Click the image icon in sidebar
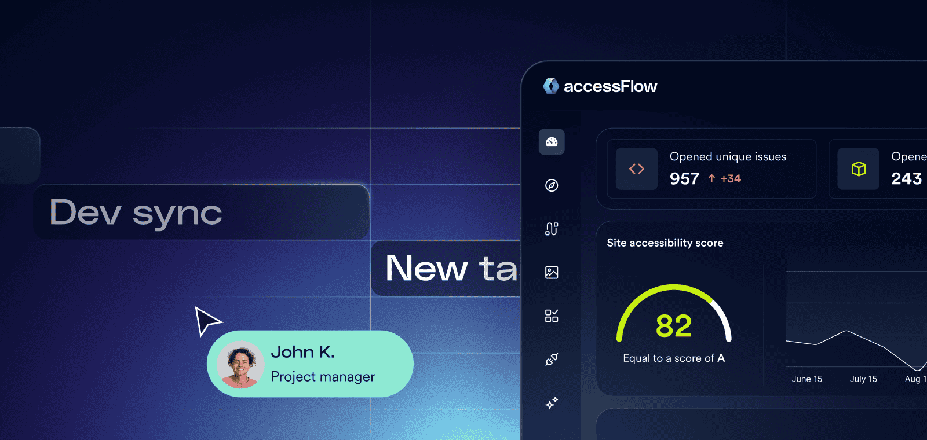The width and height of the screenshot is (927, 440). (x=552, y=272)
